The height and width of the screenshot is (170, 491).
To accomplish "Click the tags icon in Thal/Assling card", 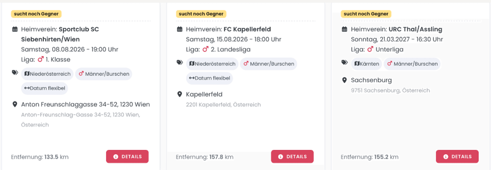I will 344,63.
